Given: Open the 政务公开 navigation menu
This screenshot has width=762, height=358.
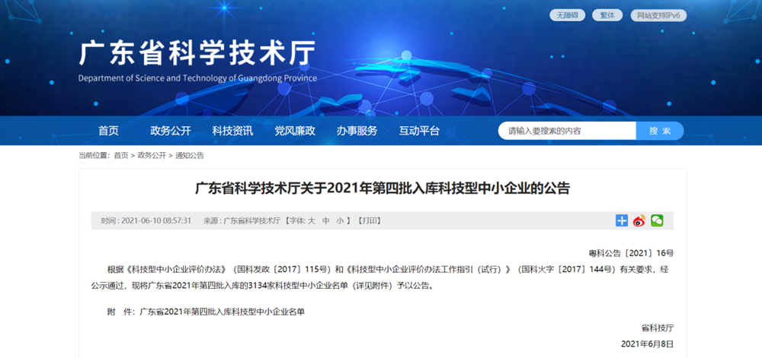Looking at the screenshot, I should coord(170,131).
